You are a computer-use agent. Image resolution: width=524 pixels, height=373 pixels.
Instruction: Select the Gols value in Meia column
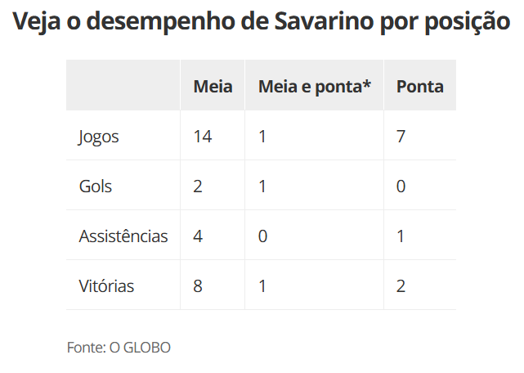(198, 186)
